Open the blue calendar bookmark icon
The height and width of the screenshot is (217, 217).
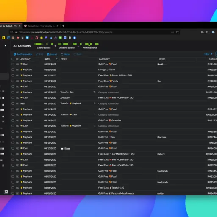point(65,38)
